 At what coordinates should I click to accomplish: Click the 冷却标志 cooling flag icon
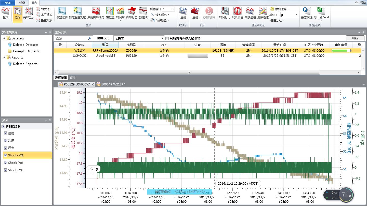132,11
